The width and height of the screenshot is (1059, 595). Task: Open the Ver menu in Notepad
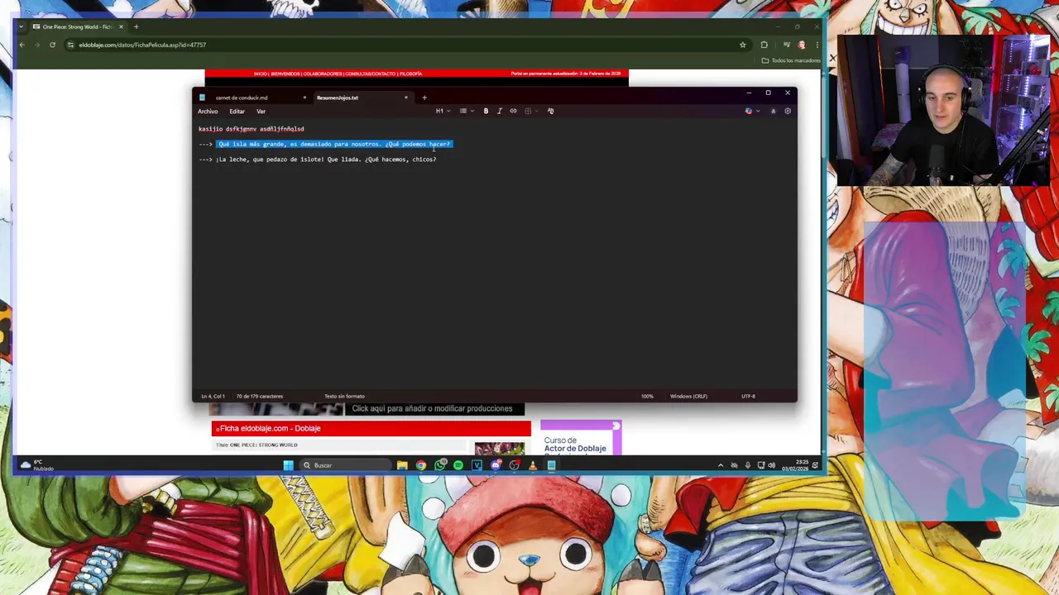click(261, 112)
